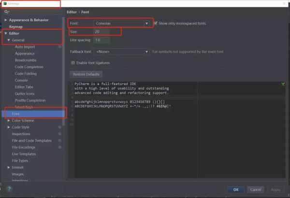The image size is (290, 198).
Task: Click the Restore Defaults button
Action: 86,74
